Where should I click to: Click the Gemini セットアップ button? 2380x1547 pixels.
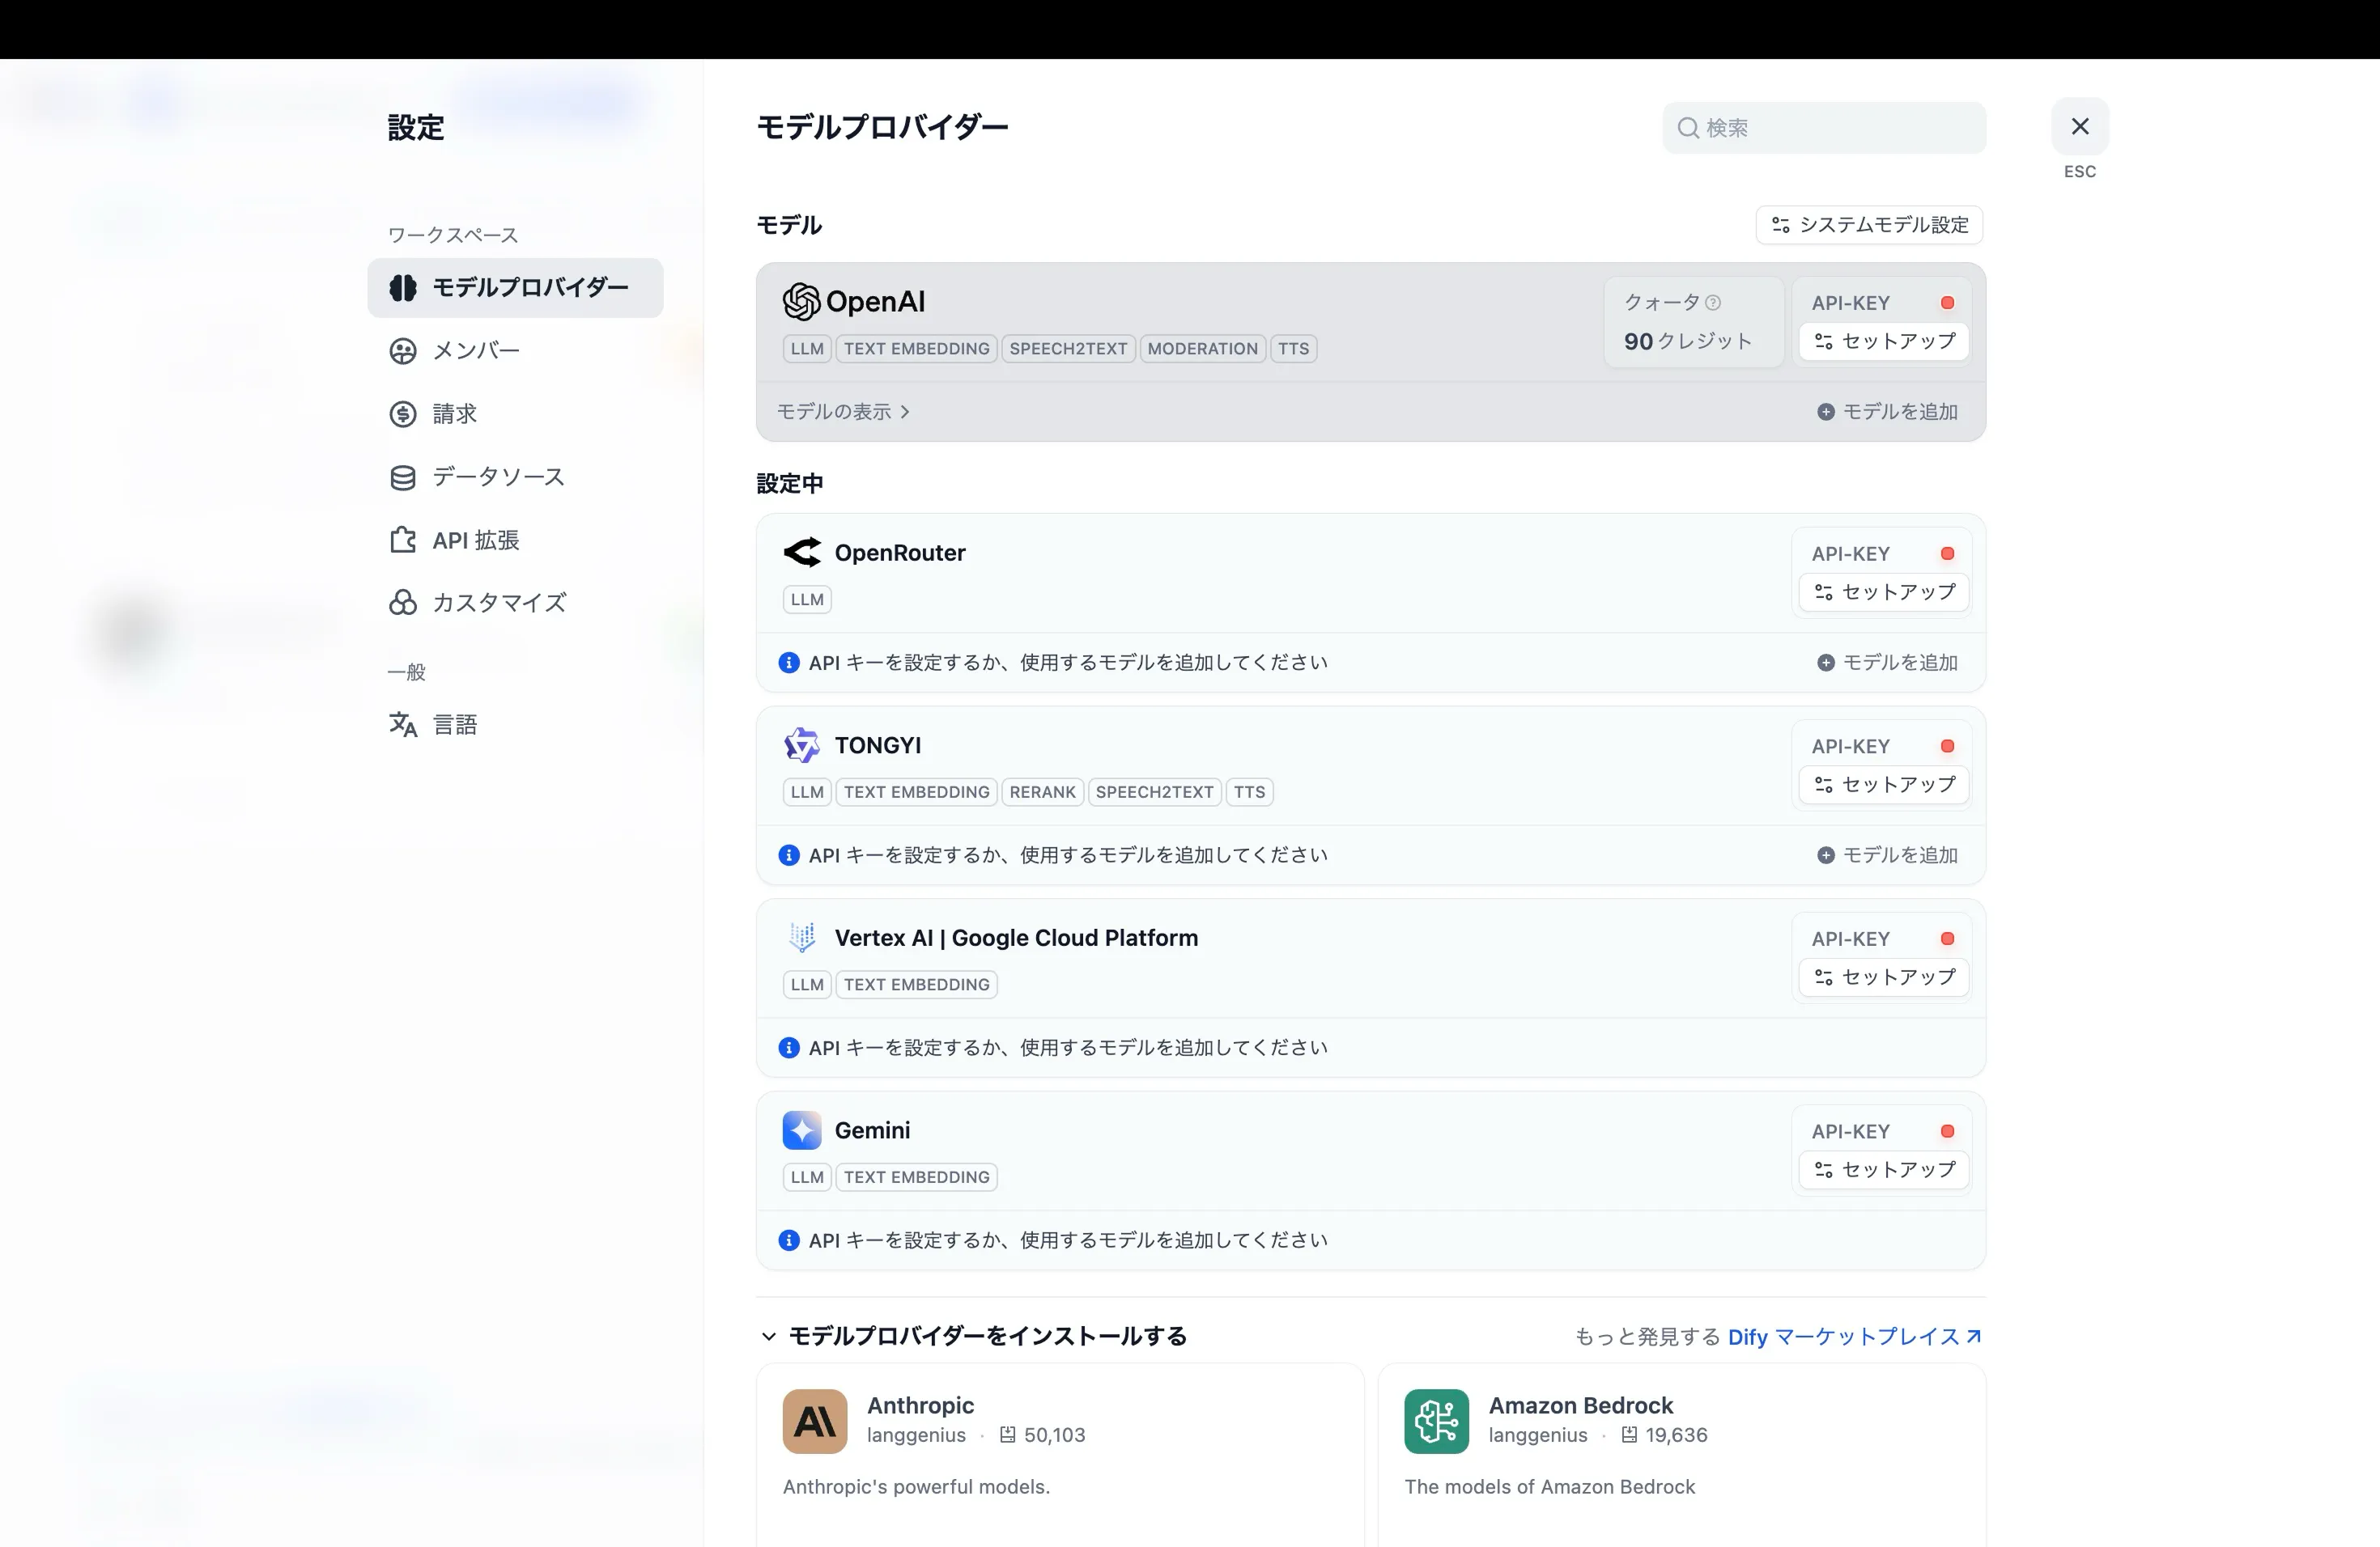click(x=1884, y=1169)
